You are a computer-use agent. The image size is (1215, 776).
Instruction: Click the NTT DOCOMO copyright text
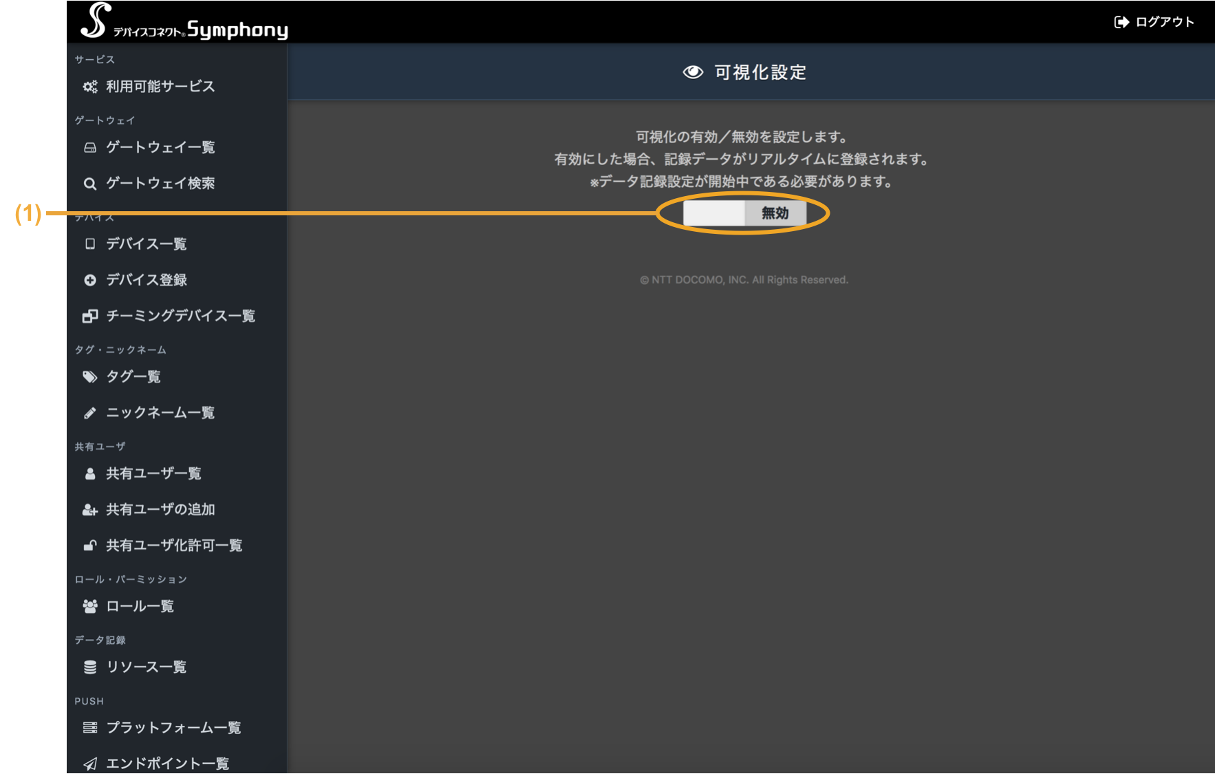point(744,280)
